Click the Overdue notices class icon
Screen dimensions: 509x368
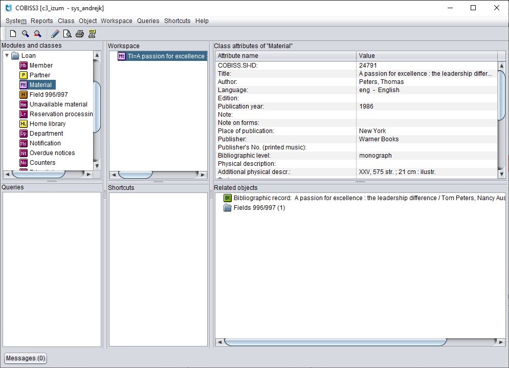click(24, 153)
